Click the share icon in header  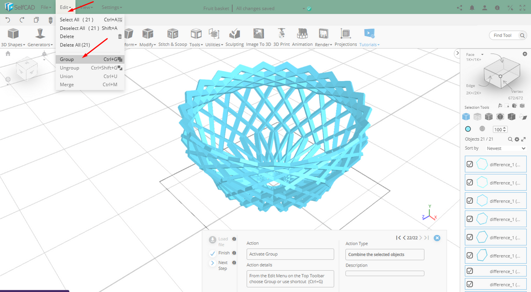459,8
